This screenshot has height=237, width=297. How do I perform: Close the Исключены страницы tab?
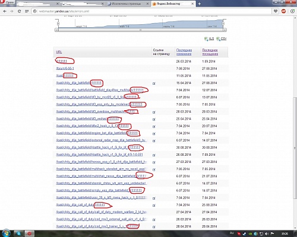click(147, 4)
